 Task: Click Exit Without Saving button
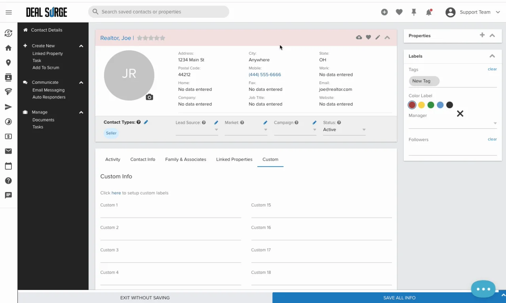(x=145, y=298)
